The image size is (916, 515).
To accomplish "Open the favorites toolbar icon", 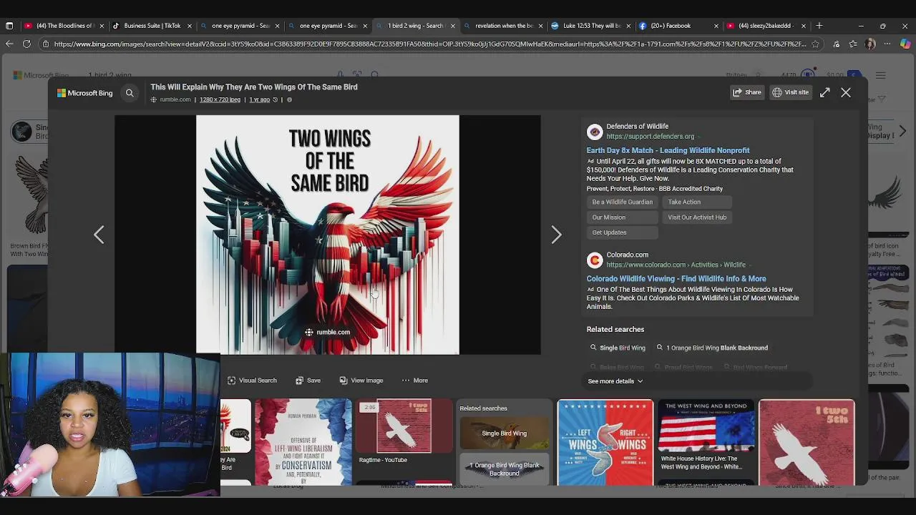I will pos(852,44).
